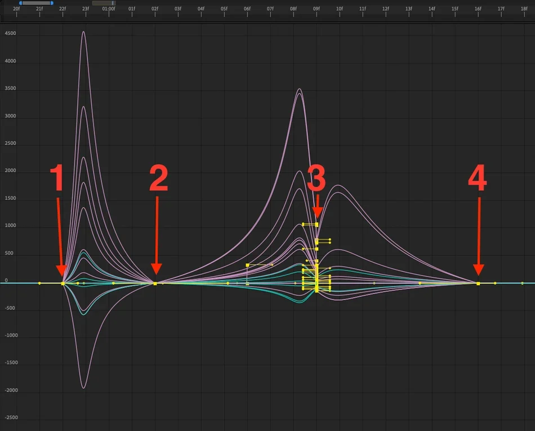Click the pink curve peak at 23f near 4500
The width and height of the screenshot is (535, 431).
point(83,32)
